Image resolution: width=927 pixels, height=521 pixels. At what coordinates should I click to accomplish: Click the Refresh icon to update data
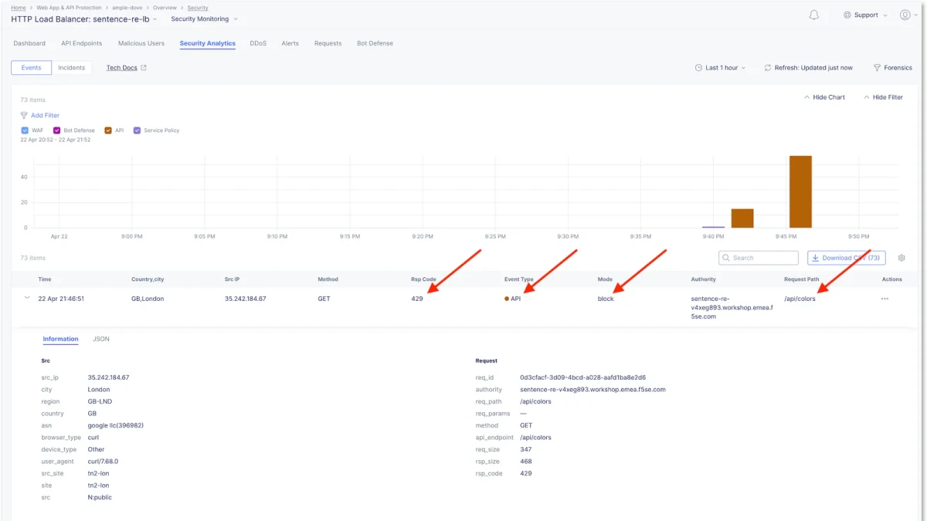pos(768,68)
